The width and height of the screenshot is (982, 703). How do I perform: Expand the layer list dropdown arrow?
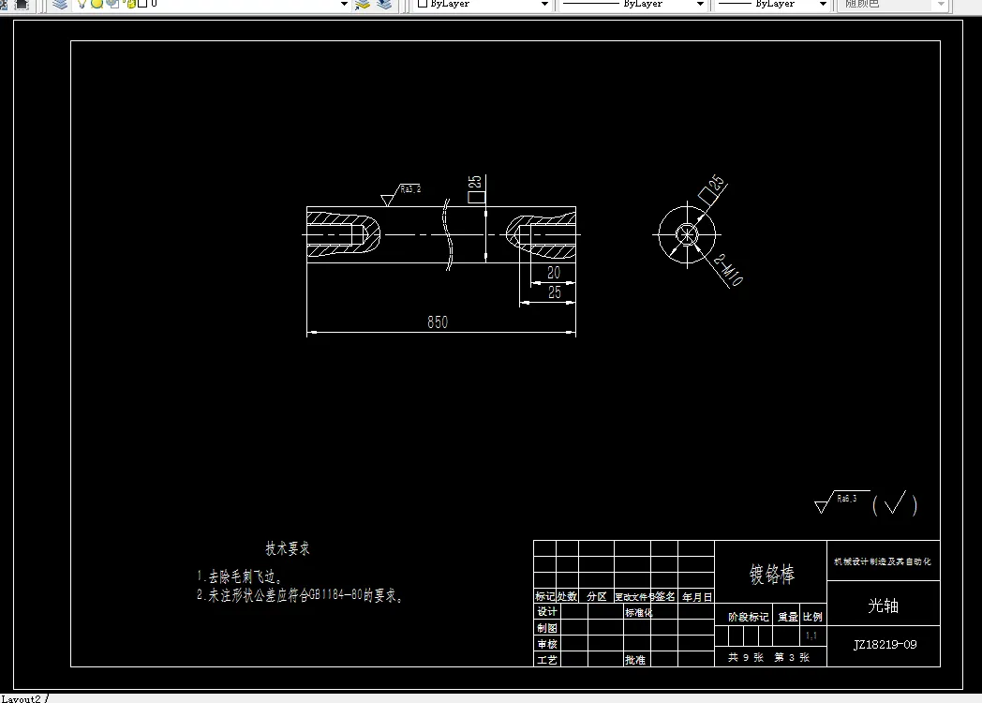(344, 5)
